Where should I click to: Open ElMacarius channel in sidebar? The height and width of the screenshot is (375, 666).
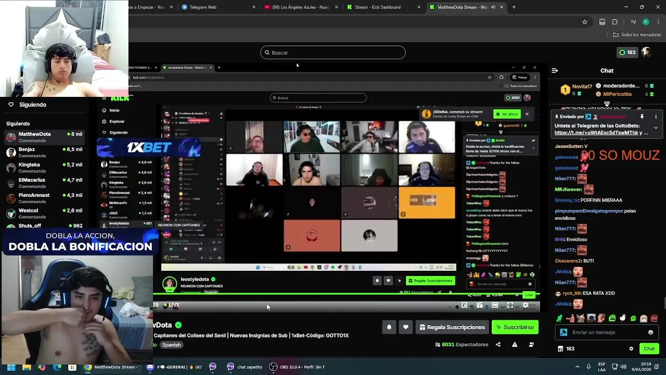click(x=44, y=183)
